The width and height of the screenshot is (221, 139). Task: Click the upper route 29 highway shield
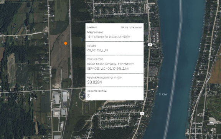(x=150, y=45)
